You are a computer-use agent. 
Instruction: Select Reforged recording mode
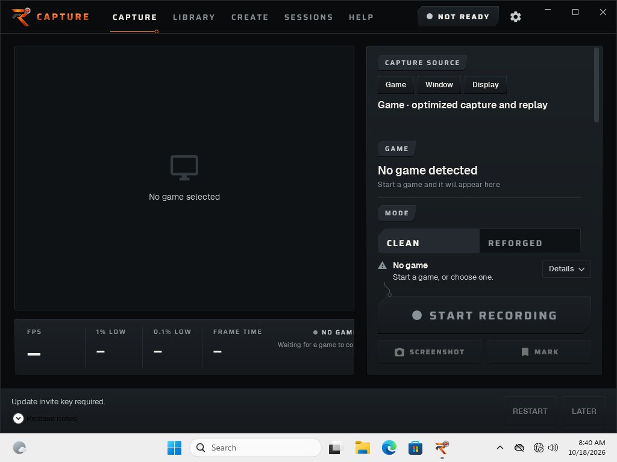pyautogui.click(x=530, y=241)
